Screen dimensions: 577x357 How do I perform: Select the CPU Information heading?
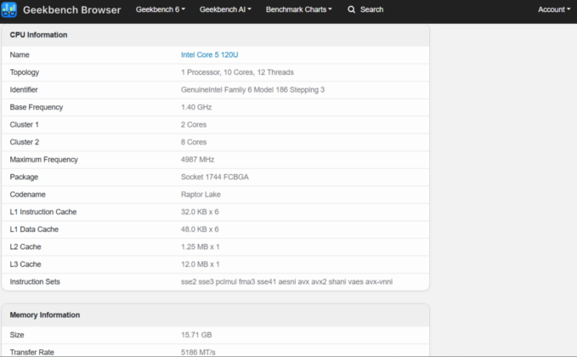38,35
